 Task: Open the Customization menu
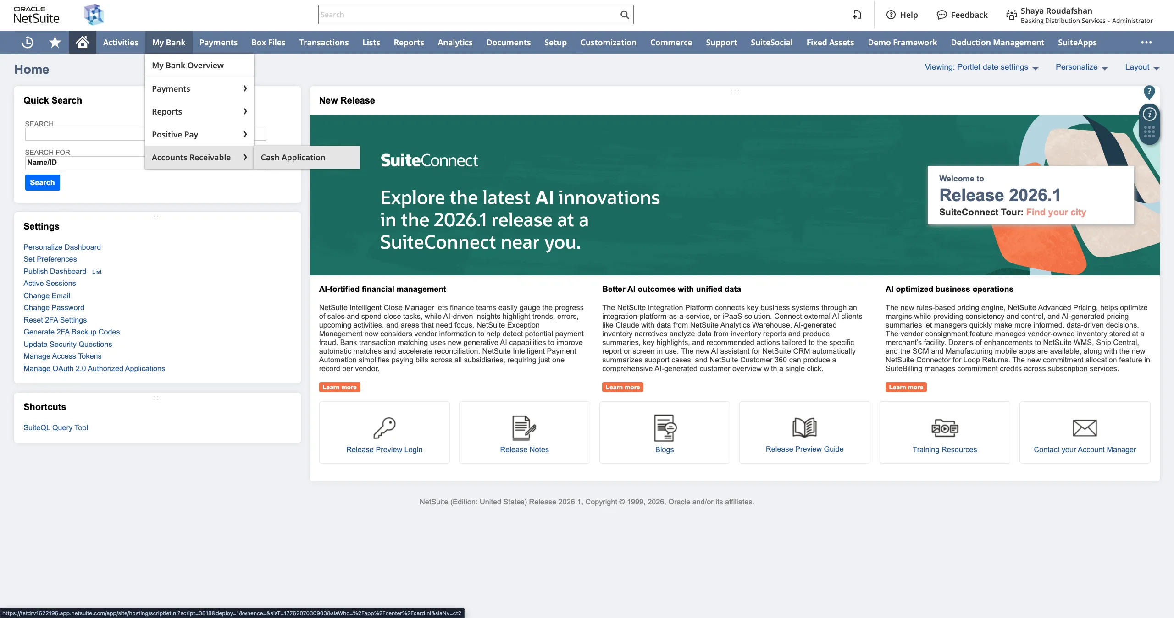pos(608,42)
